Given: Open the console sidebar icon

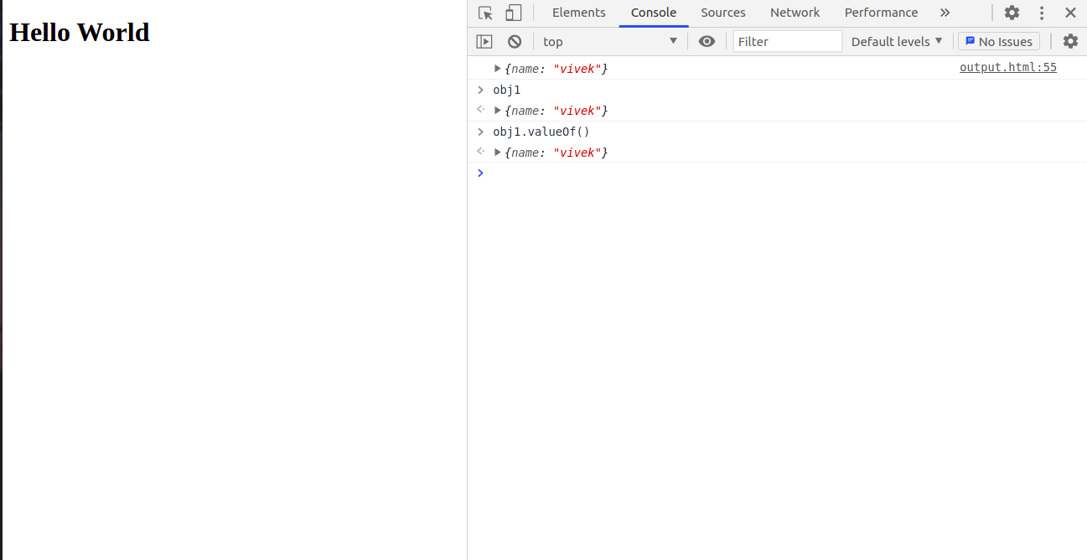Looking at the screenshot, I should coord(484,40).
